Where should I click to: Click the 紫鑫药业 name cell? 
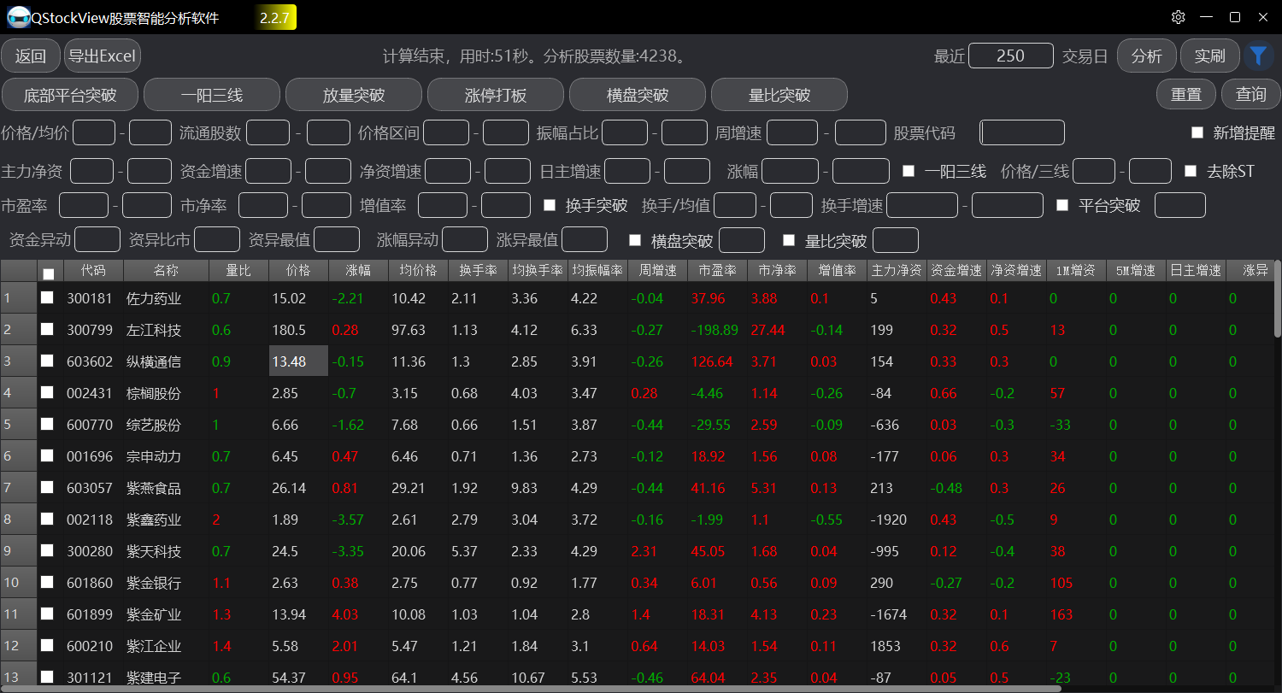166,520
